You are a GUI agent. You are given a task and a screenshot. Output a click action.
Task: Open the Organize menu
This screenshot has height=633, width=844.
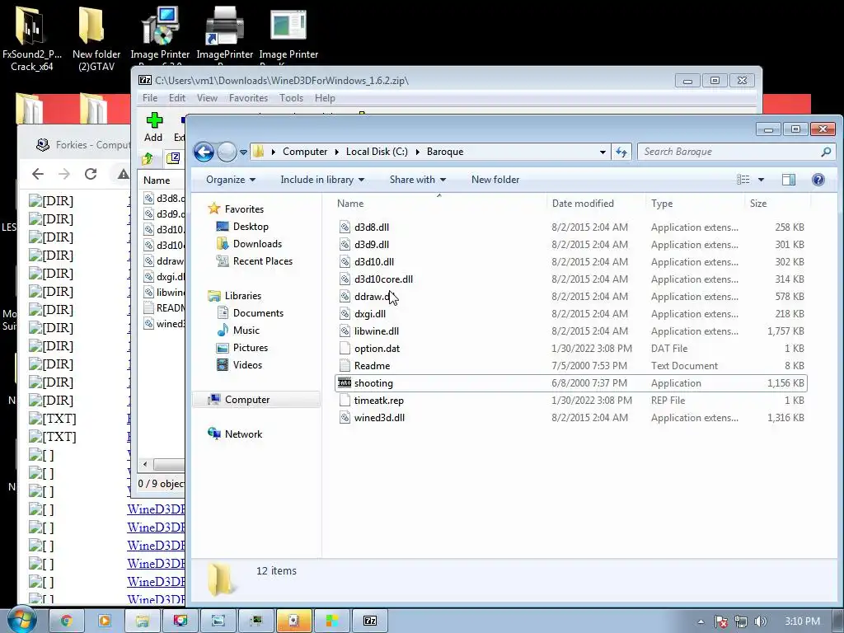[x=231, y=180]
